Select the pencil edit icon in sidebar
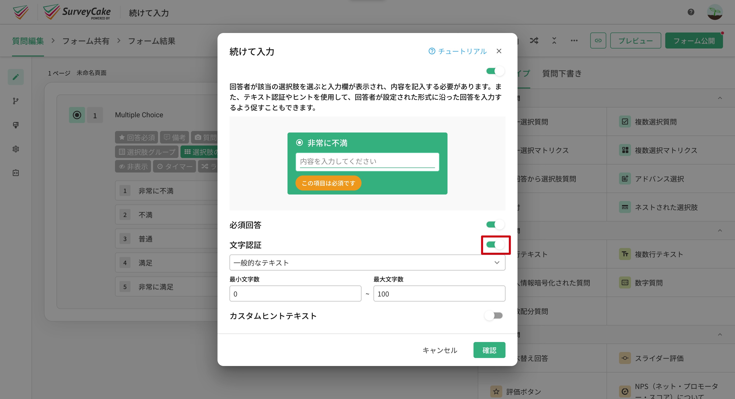Image resolution: width=735 pixels, height=399 pixels. 16,77
